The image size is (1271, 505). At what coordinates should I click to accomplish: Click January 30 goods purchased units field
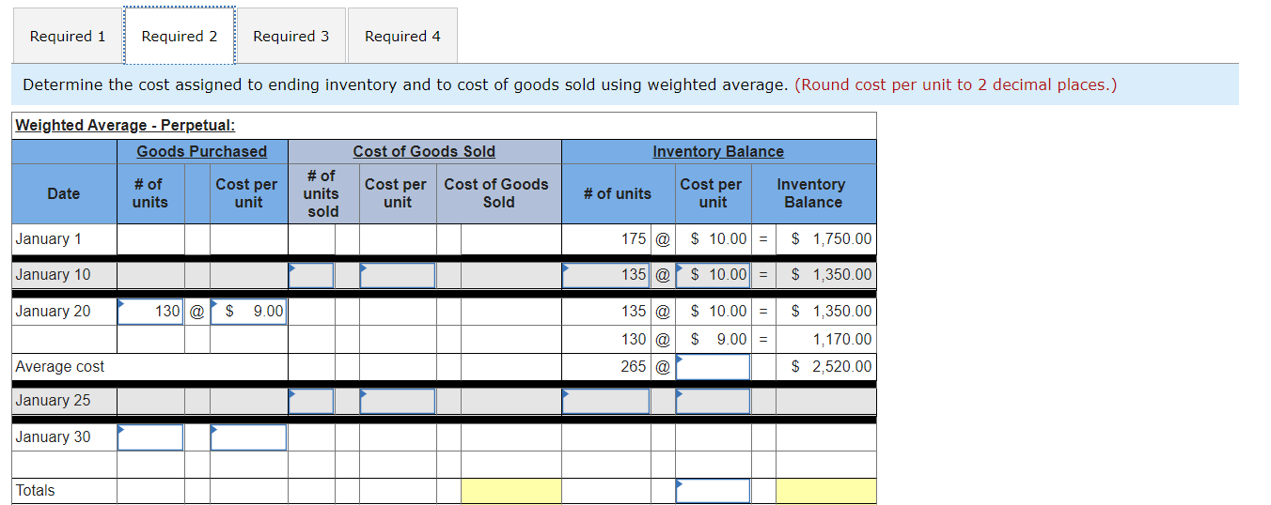coord(150,436)
